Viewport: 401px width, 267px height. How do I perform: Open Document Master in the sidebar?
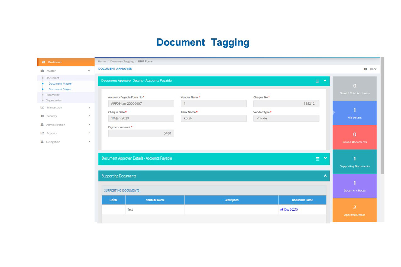60,84
